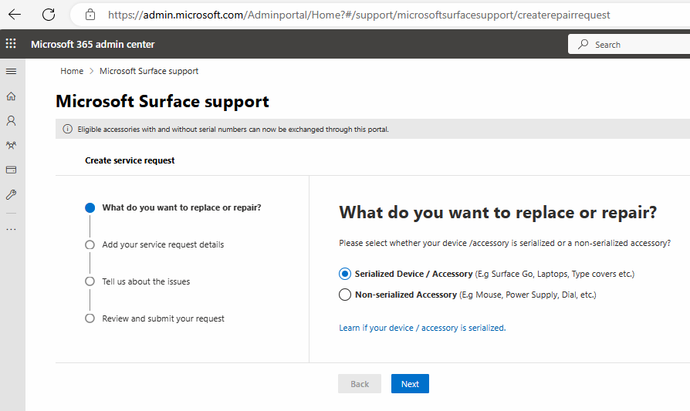The height and width of the screenshot is (411, 690).
Task: Select Non-serialized Accessory radio button
Action: 345,295
